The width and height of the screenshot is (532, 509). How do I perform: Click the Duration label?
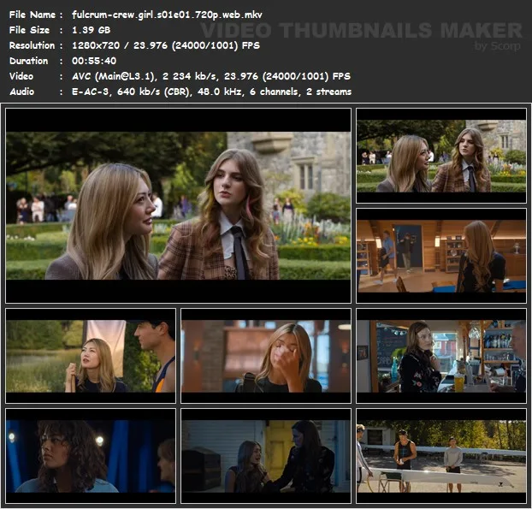click(28, 61)
